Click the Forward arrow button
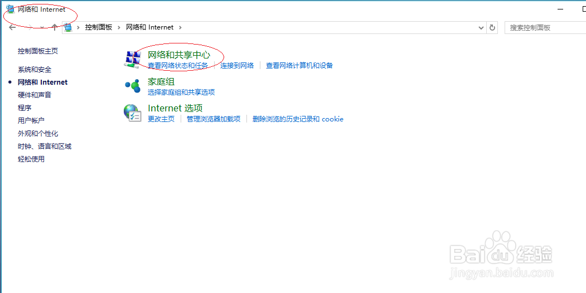 coord(31,27)
